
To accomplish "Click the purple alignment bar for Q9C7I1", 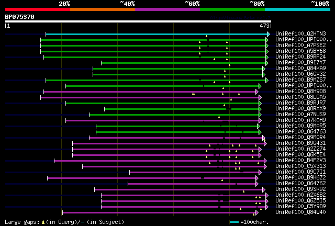I will 194,173.
